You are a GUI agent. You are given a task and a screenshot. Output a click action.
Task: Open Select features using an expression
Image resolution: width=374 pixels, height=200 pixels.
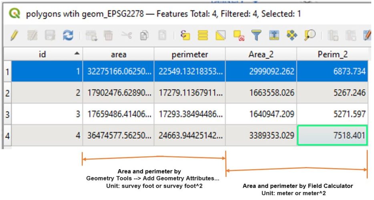tap(185, 36)
